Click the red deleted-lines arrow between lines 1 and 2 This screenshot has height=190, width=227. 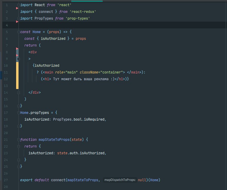17,8
